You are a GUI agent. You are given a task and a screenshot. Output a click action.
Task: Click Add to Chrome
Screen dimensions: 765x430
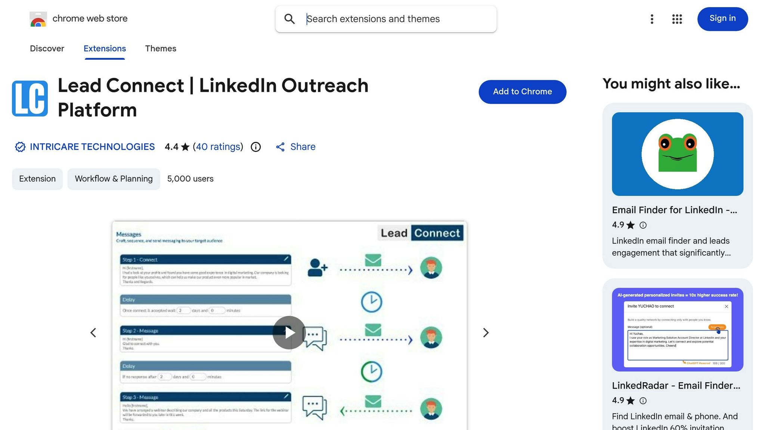(522, 91)
